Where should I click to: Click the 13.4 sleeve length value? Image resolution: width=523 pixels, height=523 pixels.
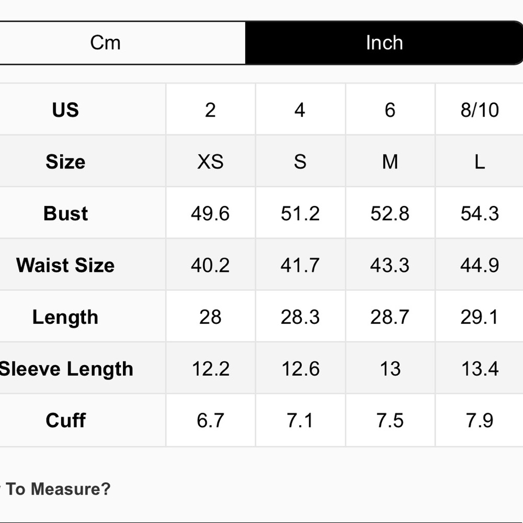click(x=479, y=369)
